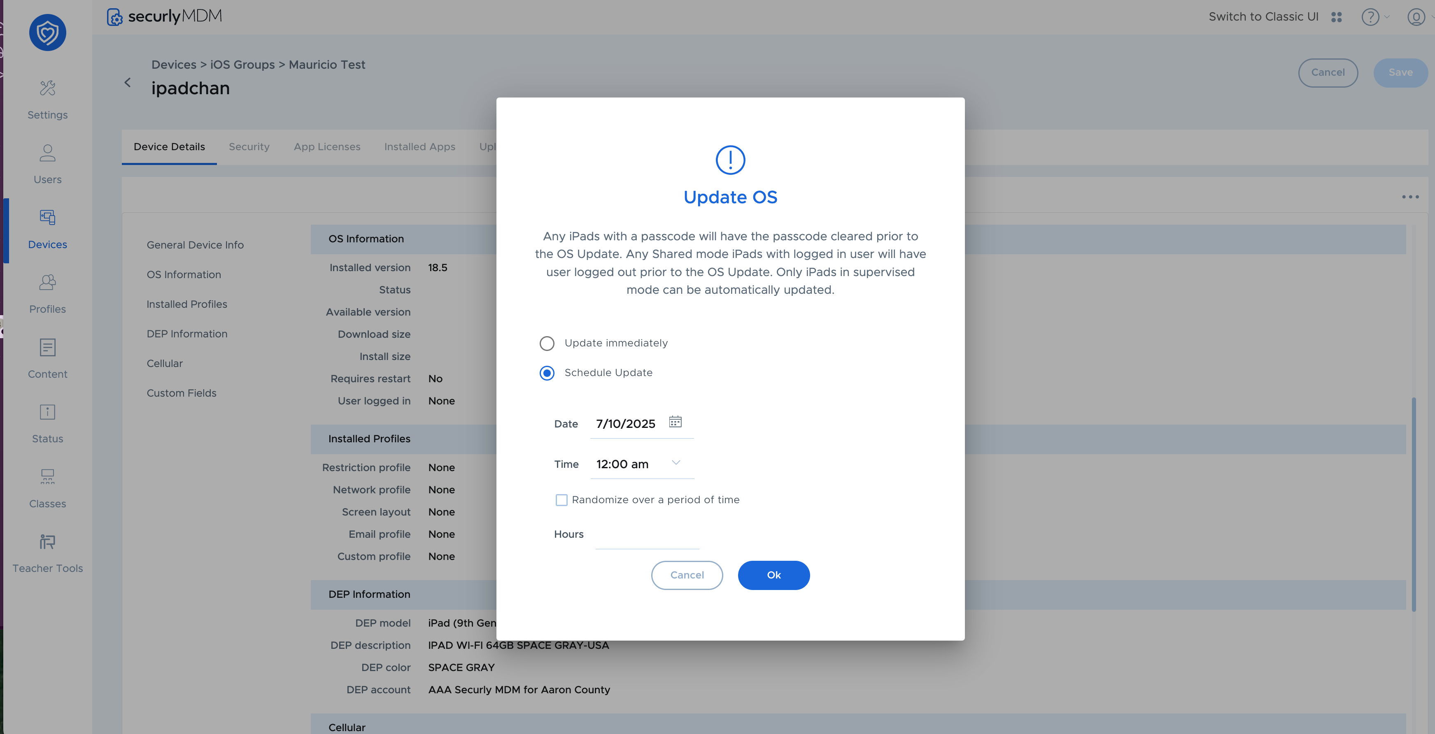Jump to General Device Info section
1435x734 pixels.
coord(195,245)
